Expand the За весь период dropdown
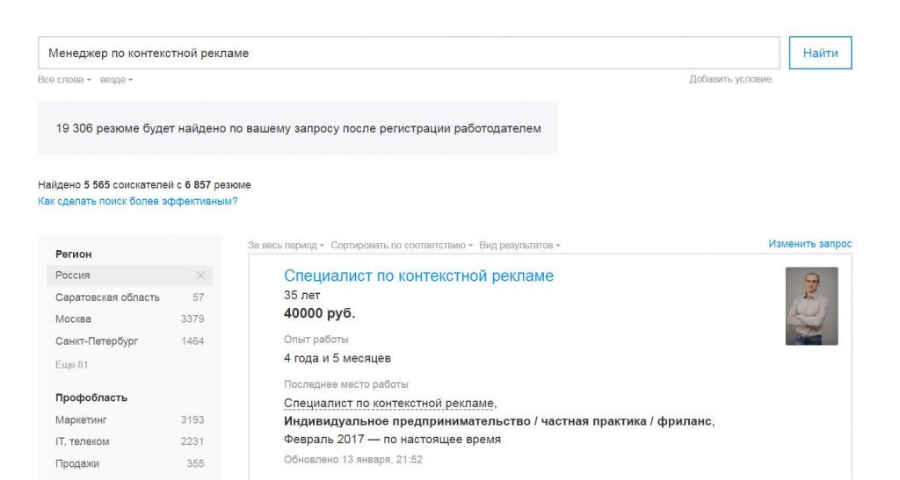The width and height of the screenshot is (900, 480). [x=286, y=245]
